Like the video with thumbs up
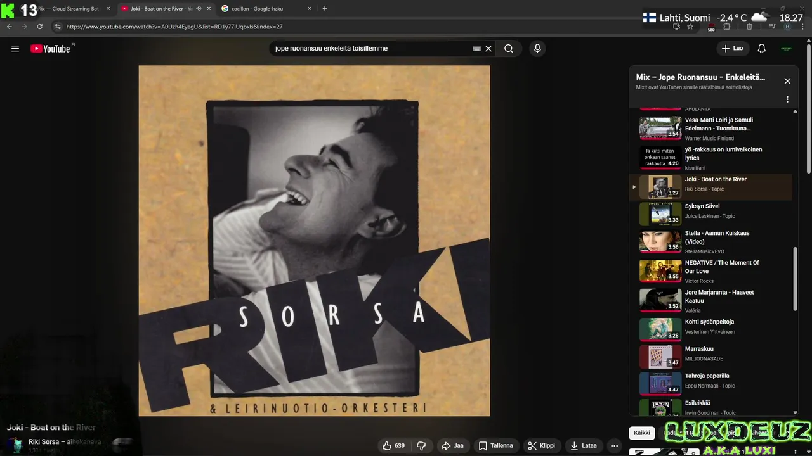812x456 pixels. (394, 446)
